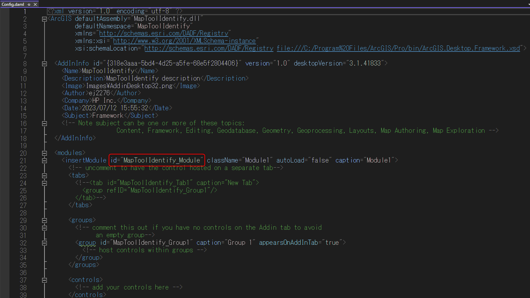Image resolution: width=530 pixels, height=298 pixels.
Task: Click the XML declaration on line 1
Action: pyautogui.click(x=115, y=11)
